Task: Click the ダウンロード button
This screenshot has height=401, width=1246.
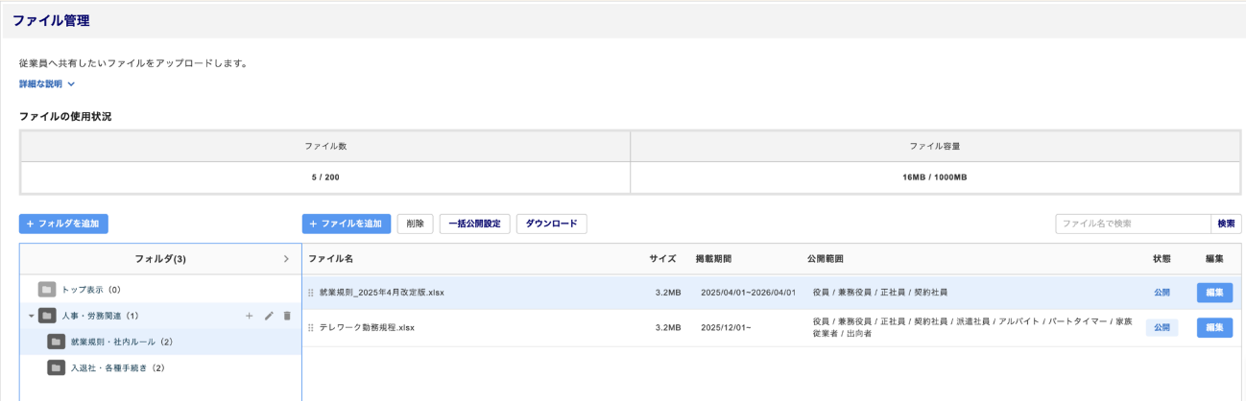Action: click(x=551, y=224)
